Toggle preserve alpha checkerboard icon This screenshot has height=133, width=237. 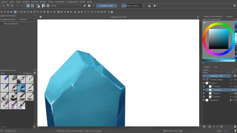[x=89, y=6]
